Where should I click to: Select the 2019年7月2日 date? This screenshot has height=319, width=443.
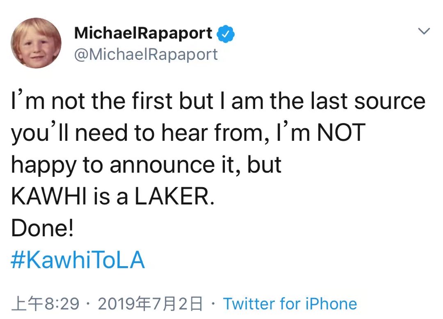click(x=151, y=304)
